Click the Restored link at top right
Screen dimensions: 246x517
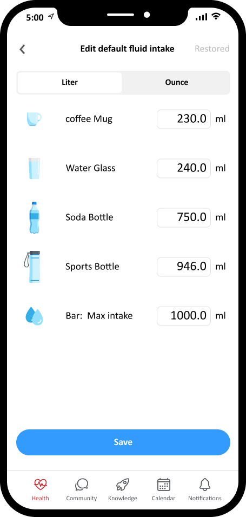pyautogui.click(x=212, y=49)
